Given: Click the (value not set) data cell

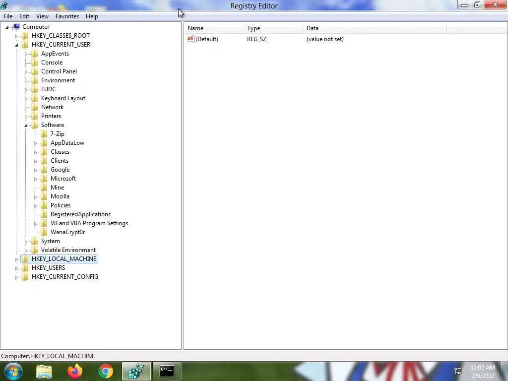Looking at the screenshot, I should pyautogui.click(x=325, y=39).
